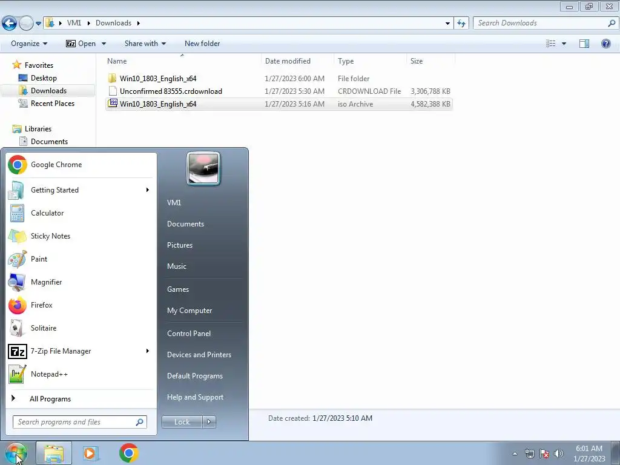Open the Share with dropdown

pos(145,44)
